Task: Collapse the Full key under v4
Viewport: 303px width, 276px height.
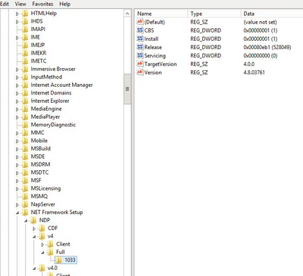Action: (42, 253)
